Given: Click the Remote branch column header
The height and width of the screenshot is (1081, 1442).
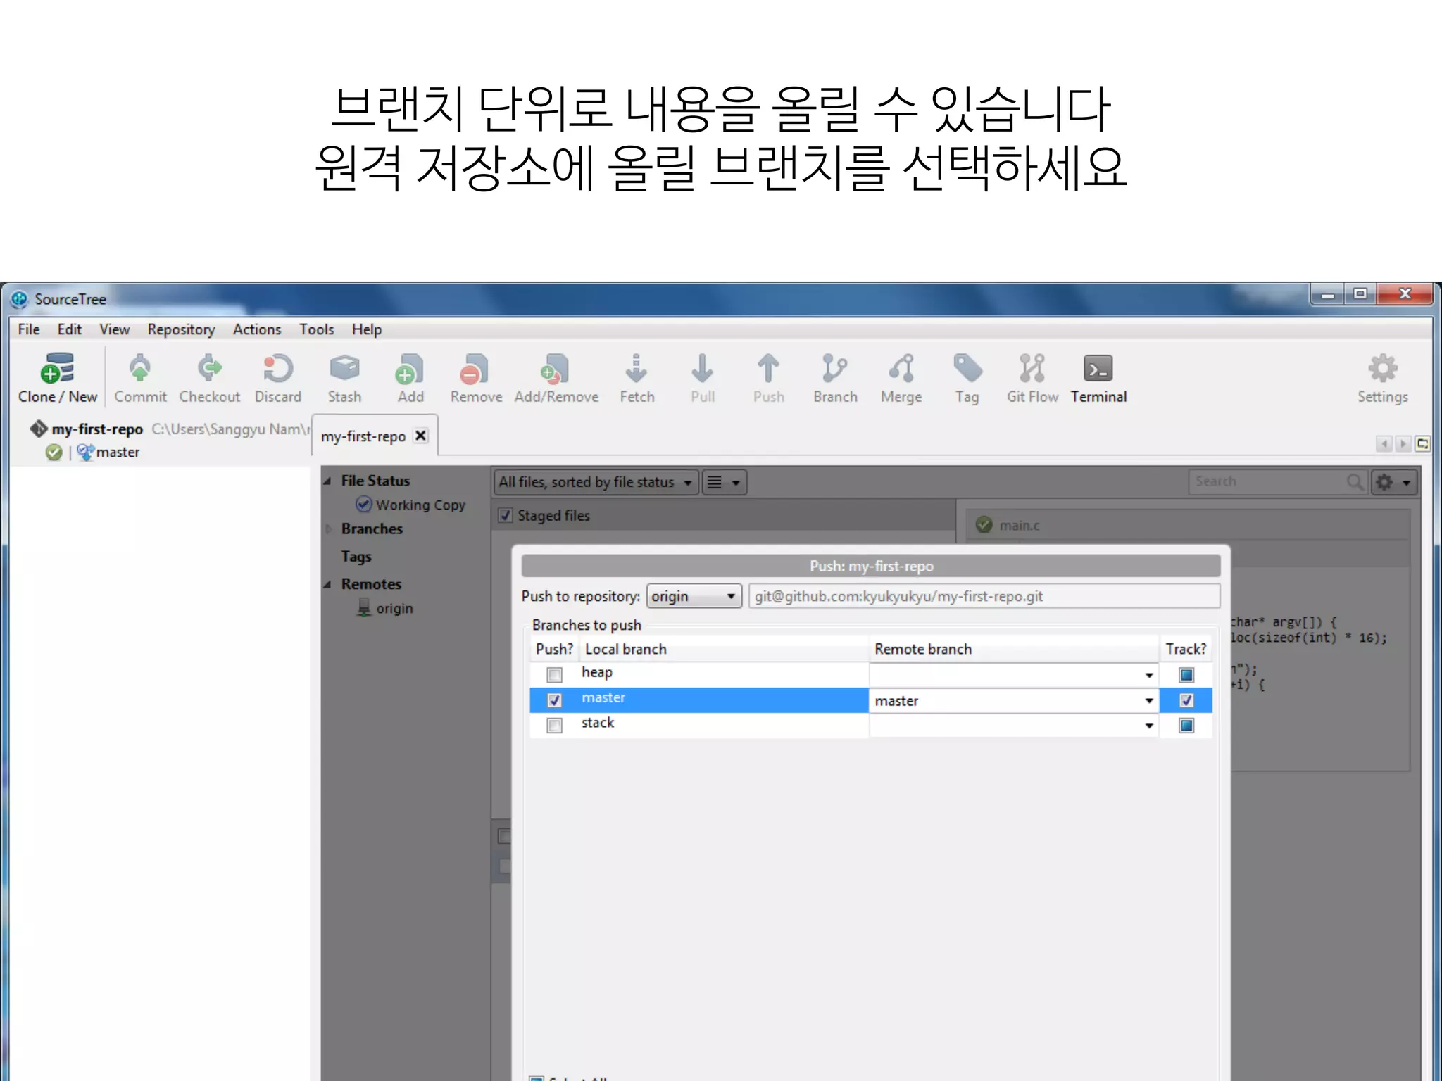Looking at the screenshot, I should (1014, 649).
